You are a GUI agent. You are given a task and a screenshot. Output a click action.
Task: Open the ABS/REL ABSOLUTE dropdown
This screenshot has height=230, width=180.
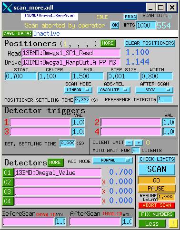[114, 90]
